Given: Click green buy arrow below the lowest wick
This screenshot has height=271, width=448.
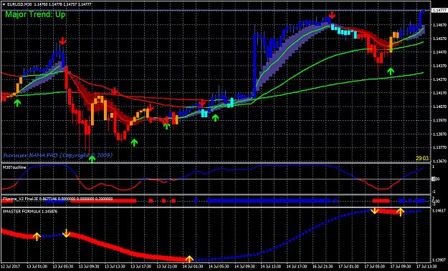Looking at the screenshot, I should (x=92, y=159).
